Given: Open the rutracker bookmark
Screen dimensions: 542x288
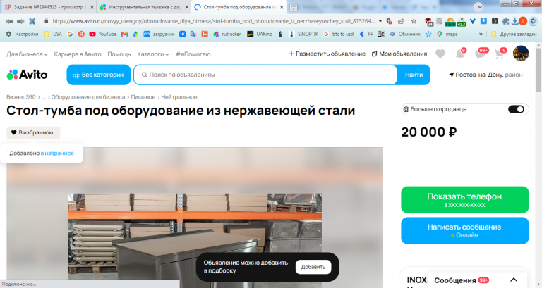Looking at the screenshot, I should coord(227,34).
